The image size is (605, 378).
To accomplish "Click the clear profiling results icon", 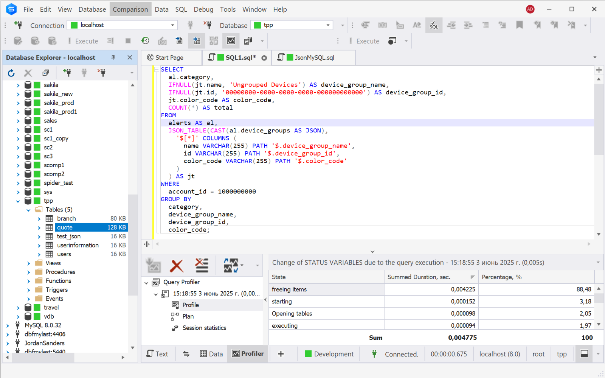I will tap(202, 266).
